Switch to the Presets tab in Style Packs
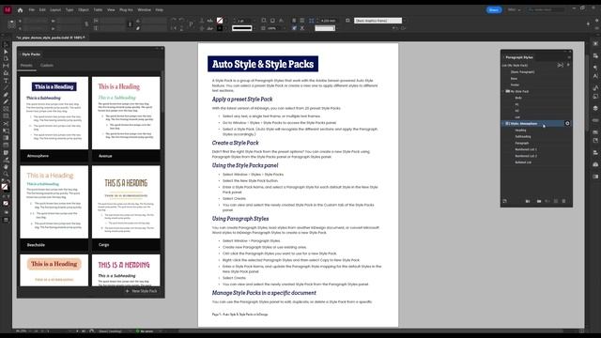This screenshot has height=338, width=601. coord(26,66)
